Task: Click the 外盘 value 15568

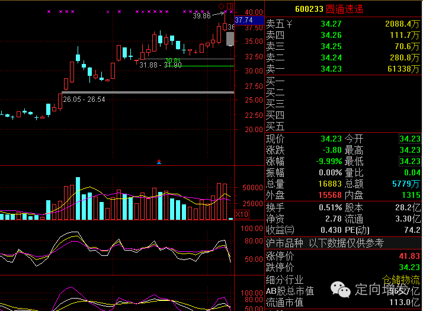Action: pos(330,195)
